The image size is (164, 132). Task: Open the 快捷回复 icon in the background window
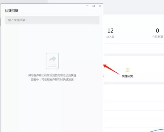coord(127,70)
